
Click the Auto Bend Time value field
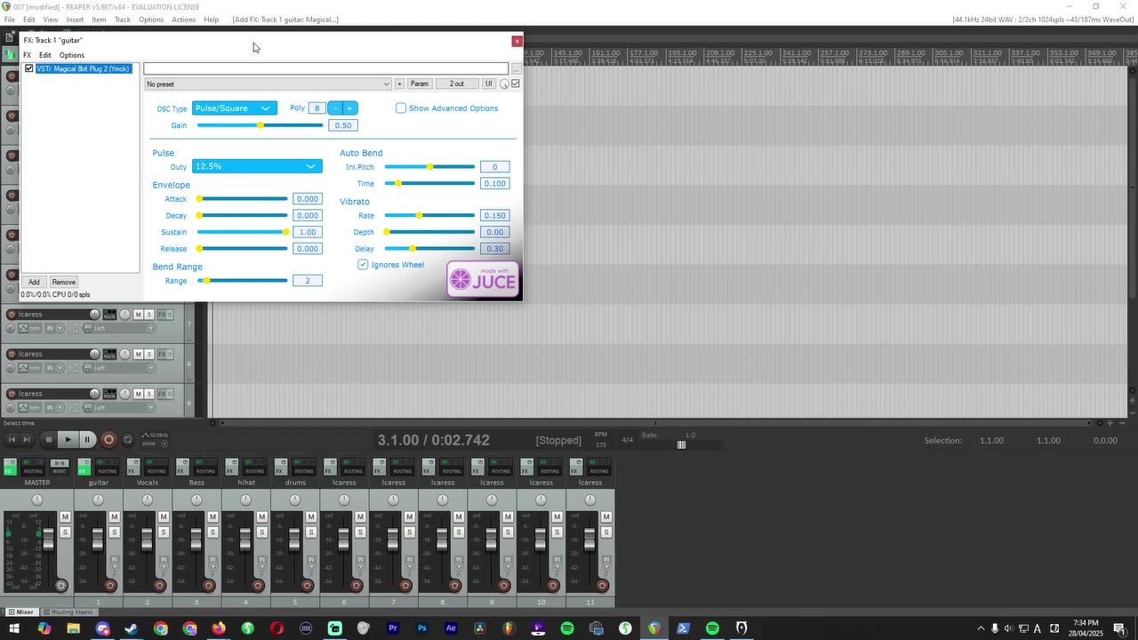coord(494,183)
